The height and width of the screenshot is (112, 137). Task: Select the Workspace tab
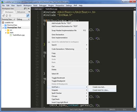coord(9,12)
